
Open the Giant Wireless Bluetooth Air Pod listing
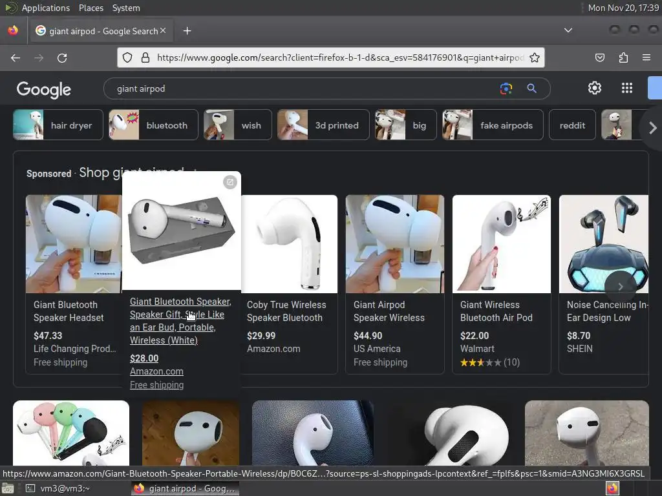point(496,311)
